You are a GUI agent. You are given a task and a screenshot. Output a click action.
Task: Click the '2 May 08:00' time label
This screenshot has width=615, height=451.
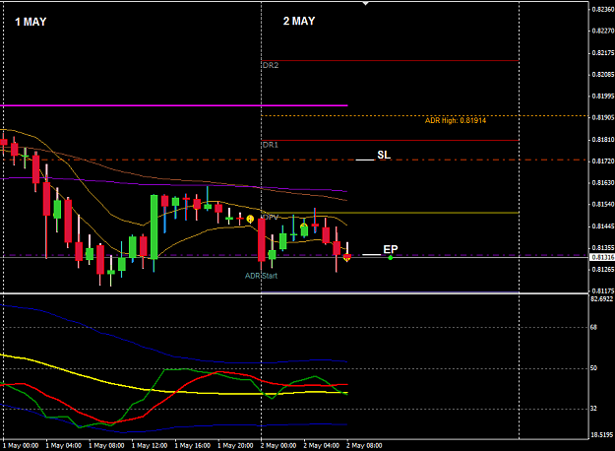pyautogui.click(x=364, y=445)
